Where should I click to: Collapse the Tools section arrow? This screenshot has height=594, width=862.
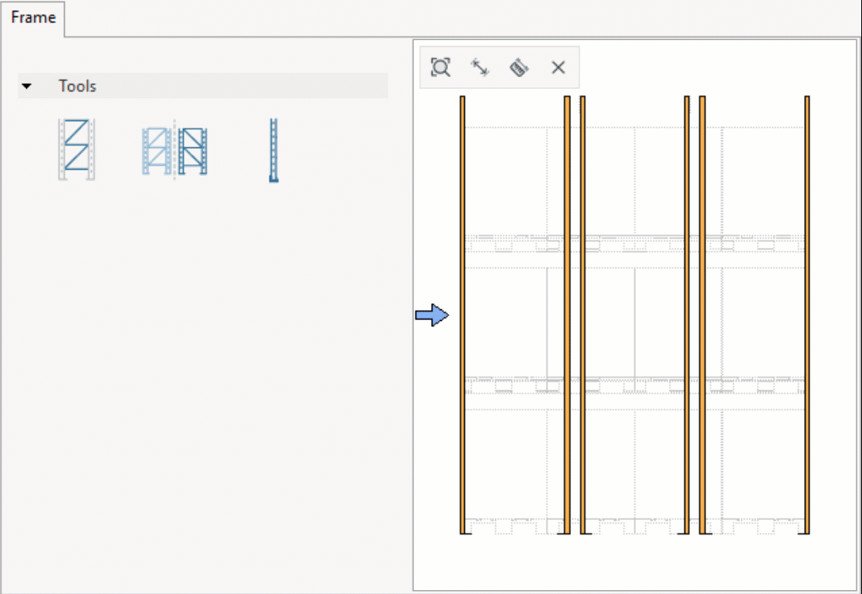[x=26, y=86]
